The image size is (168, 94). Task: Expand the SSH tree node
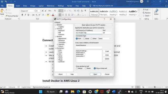click(57, 54)
